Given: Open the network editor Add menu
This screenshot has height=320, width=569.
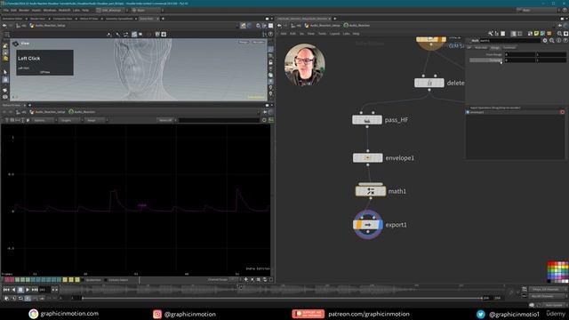Looking at the screenshot, I should 283,34.
